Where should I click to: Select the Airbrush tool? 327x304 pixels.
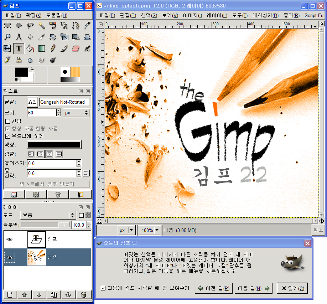point(87,48)
